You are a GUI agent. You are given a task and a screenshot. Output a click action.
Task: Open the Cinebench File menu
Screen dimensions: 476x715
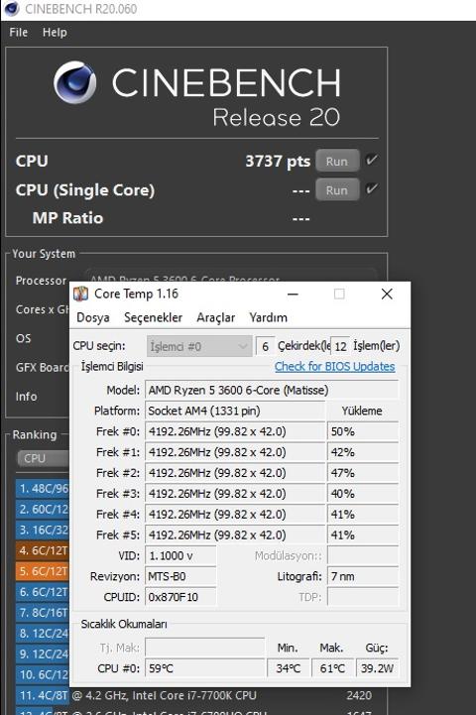[18, 33]
